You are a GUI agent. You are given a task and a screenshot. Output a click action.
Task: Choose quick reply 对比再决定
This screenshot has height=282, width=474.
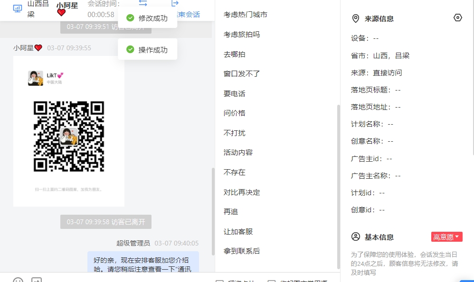click(242, 192)
